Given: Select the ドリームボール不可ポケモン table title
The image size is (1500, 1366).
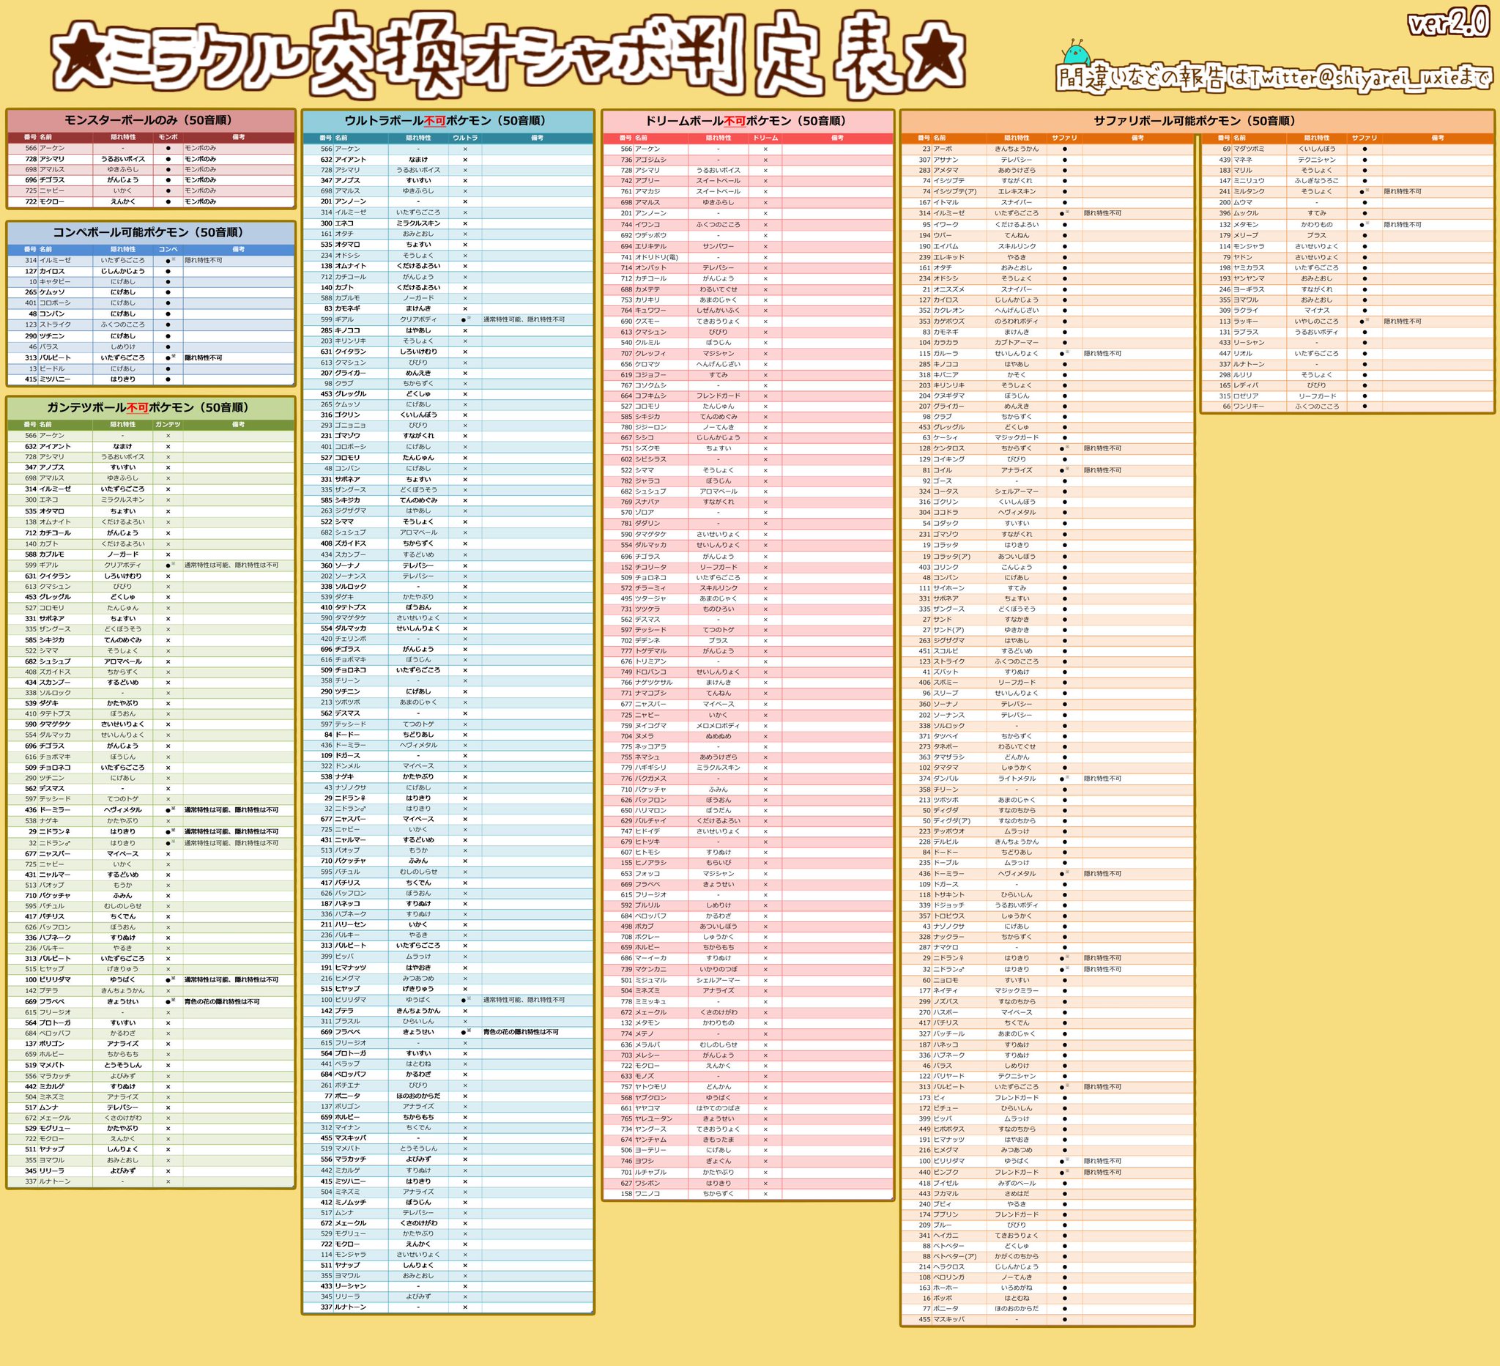Looking at the screenshot, I should (746, 121).
